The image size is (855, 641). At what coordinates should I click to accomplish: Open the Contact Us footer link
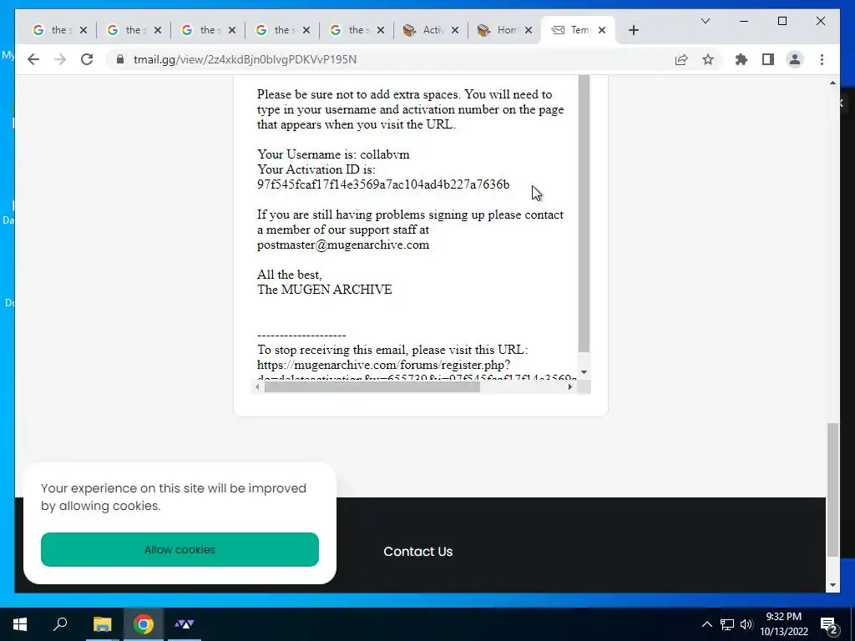tap(417, 552)
